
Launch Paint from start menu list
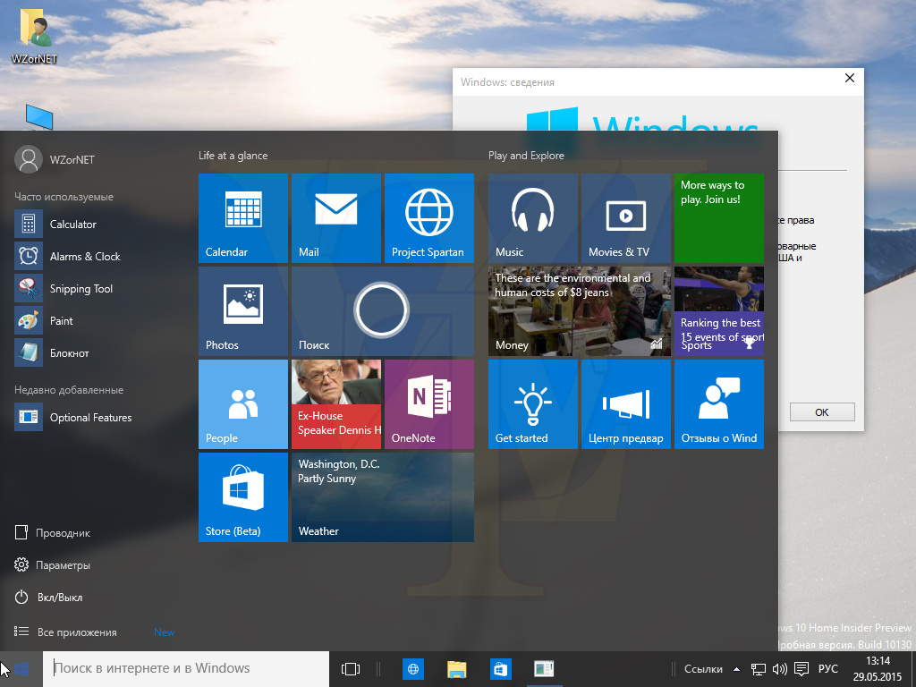pos(62,321)
